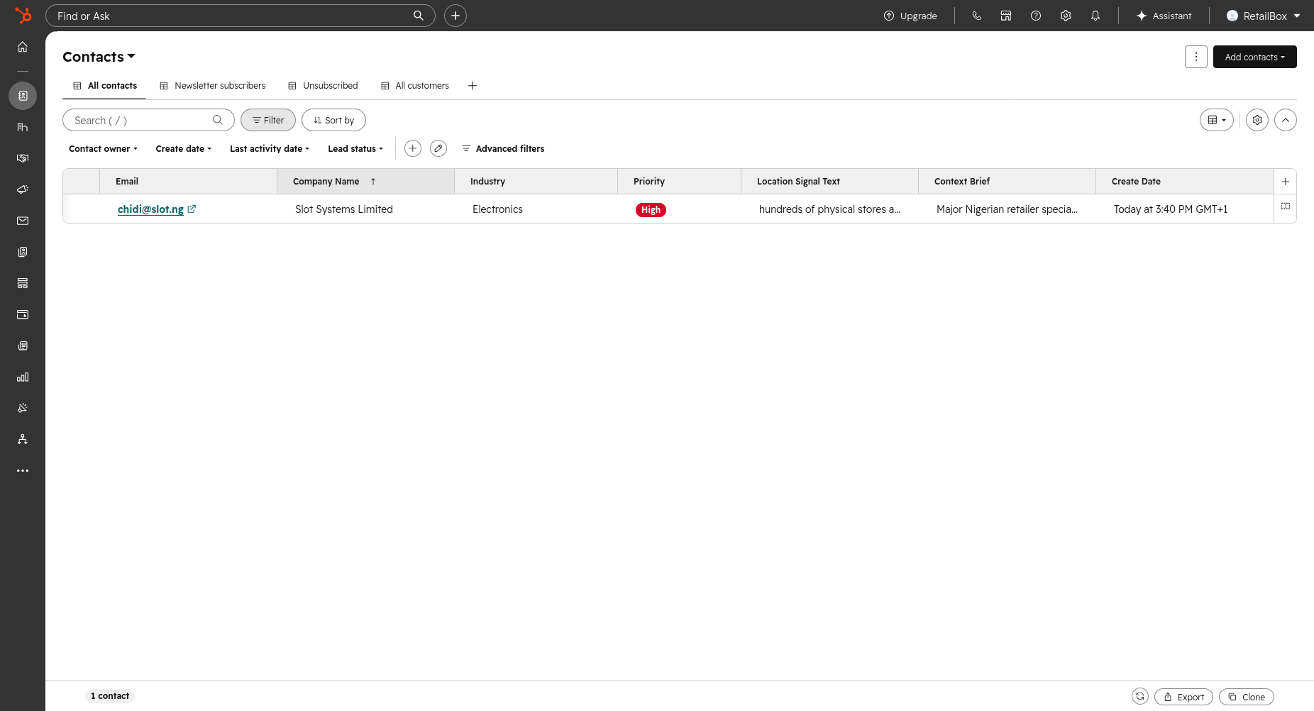Open the marketplace storefront icon

1006,16
